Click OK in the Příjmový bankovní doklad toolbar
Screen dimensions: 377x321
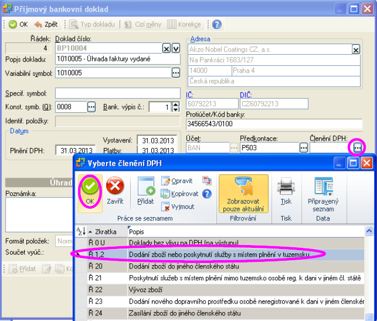(18, 24)
